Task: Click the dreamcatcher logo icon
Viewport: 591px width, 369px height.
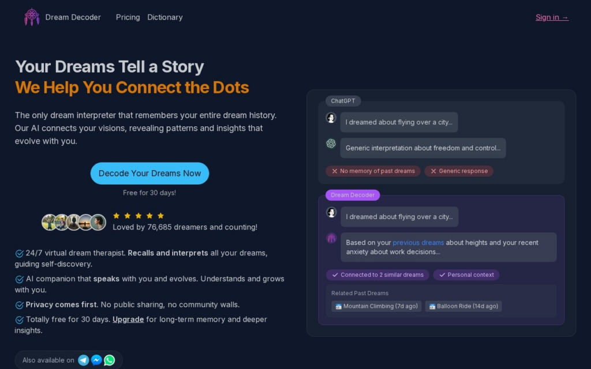Action: [32, 17]
